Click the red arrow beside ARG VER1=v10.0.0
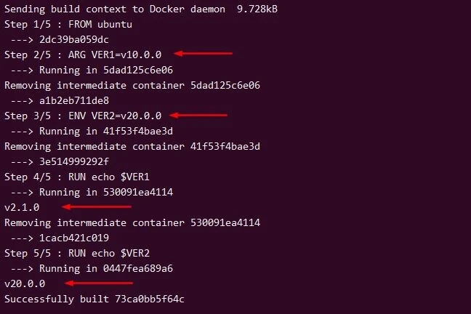Screen dimensions: 471x314 tap(204, 54)
